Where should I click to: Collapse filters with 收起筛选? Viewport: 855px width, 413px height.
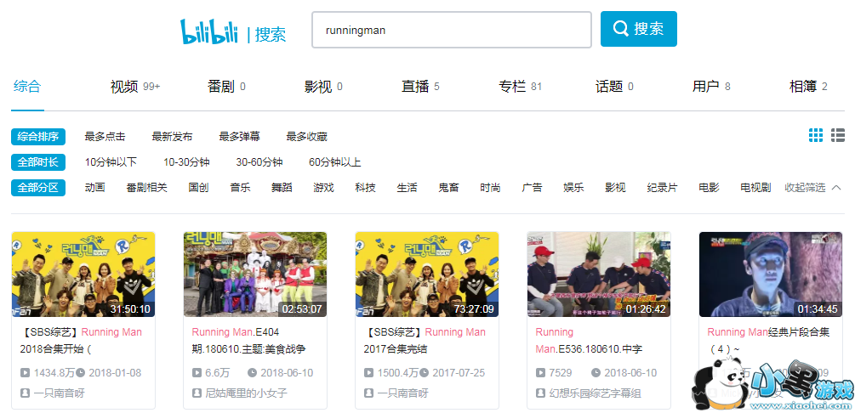813,188
